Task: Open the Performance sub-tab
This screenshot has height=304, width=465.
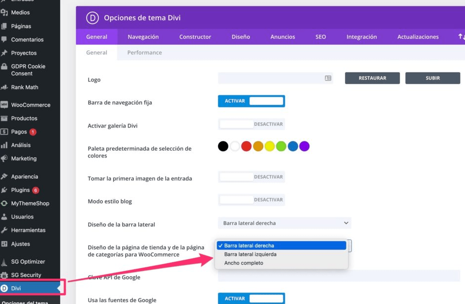Action: (145, 53)
